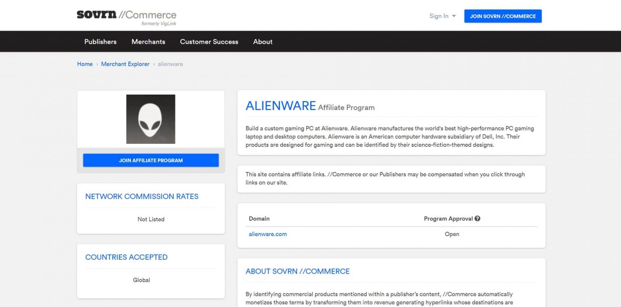
Task: Select the COUNTRIES ACCEPTED heading
Action: [126, 257]
